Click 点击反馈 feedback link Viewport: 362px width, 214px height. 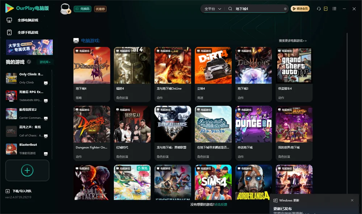click(x=221, y=204)
